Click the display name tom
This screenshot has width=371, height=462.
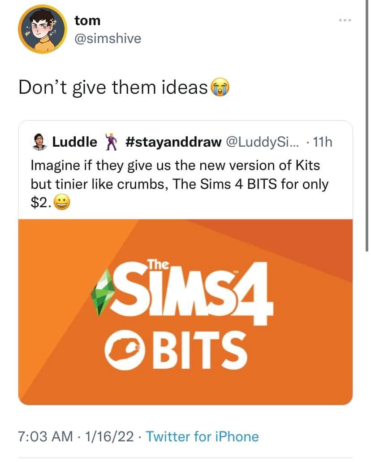[87, 21]
